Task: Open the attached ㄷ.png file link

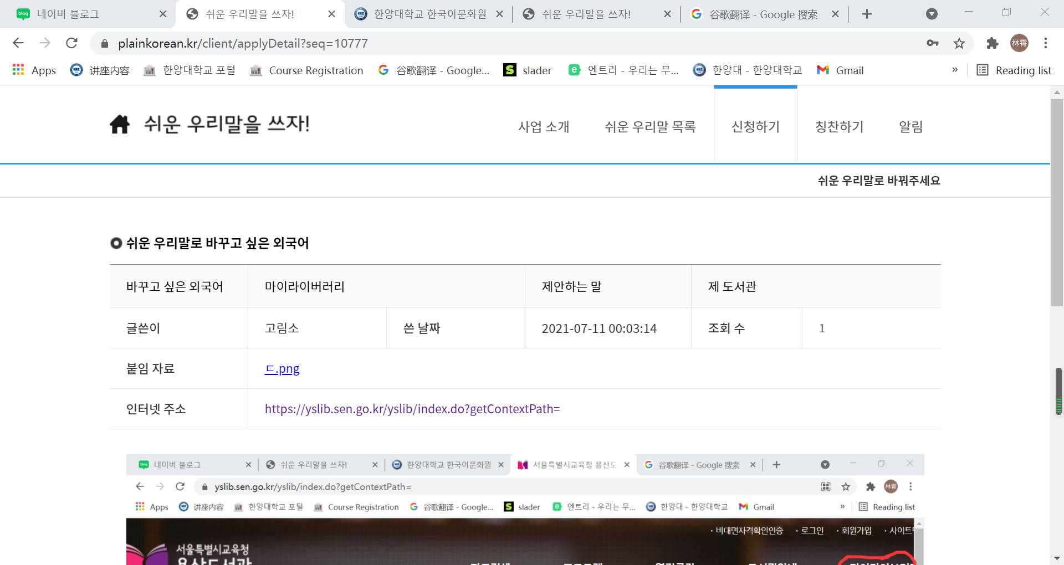Action: coord(282,369)
